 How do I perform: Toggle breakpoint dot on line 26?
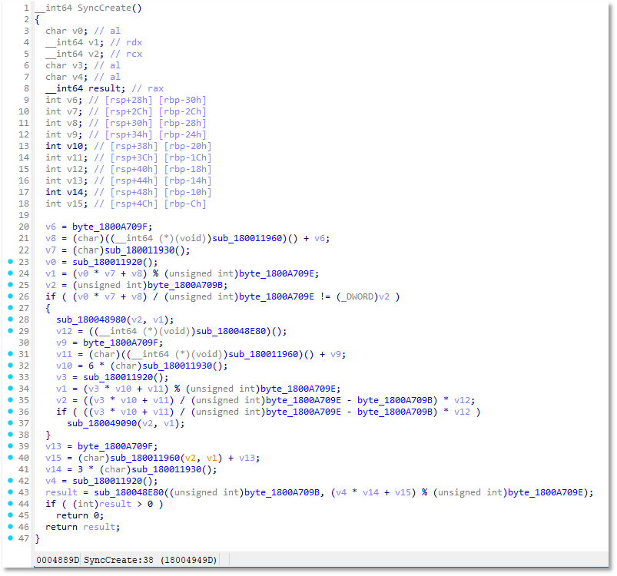click(8, 296)
